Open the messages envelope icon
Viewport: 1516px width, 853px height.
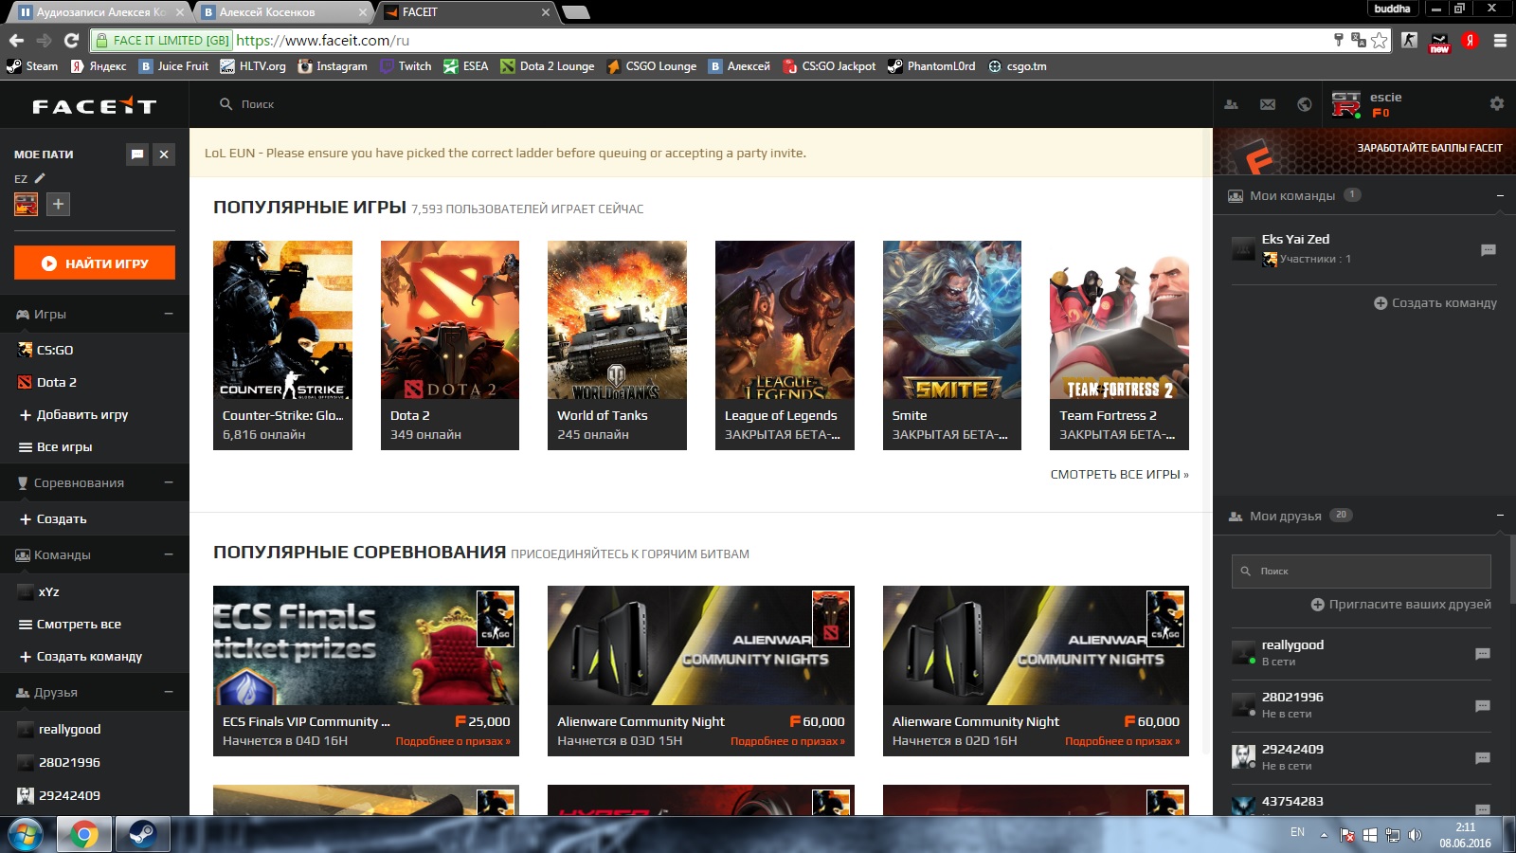tap(1268, 104)
